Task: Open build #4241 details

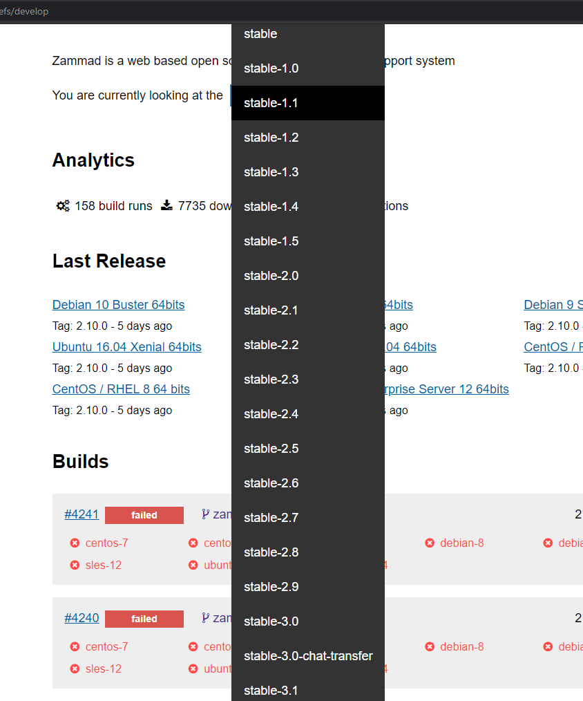Action: (x=82, y=514)
